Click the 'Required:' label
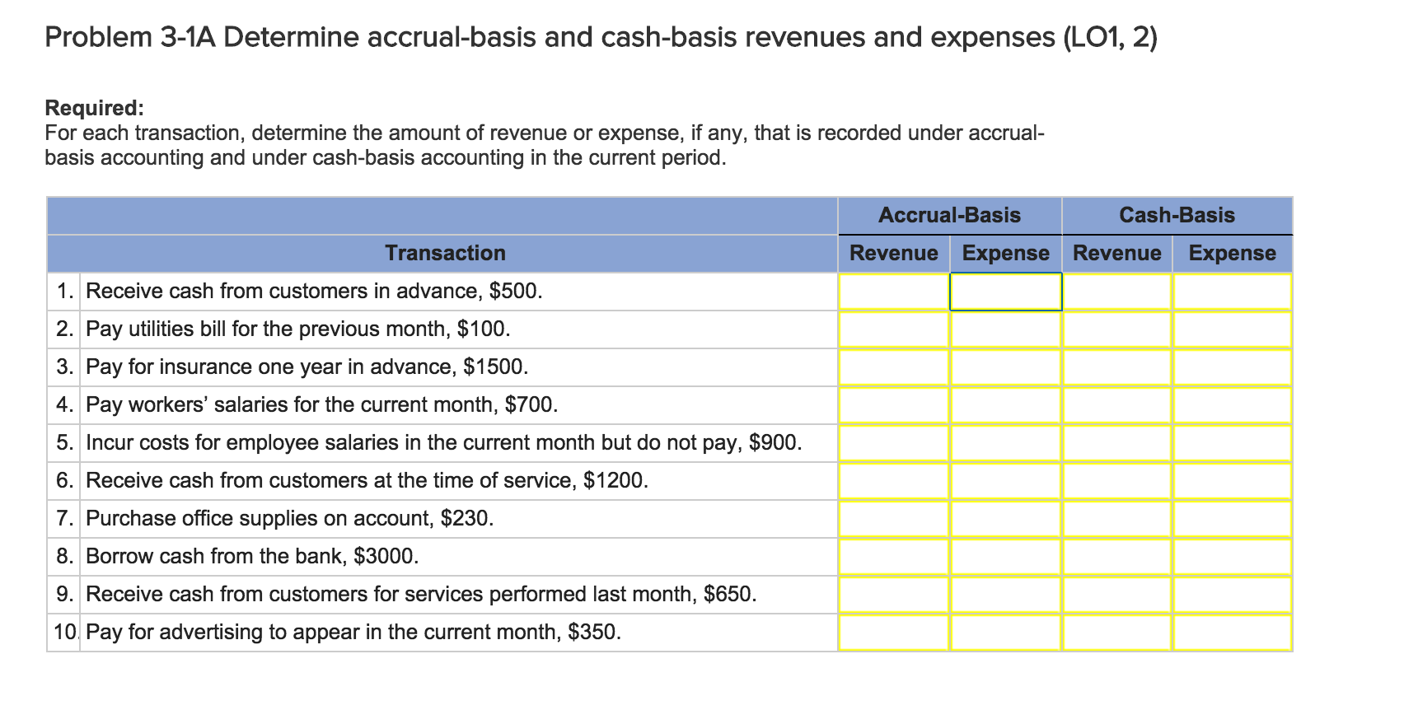1404x710 pixels. tap(95, 108)
